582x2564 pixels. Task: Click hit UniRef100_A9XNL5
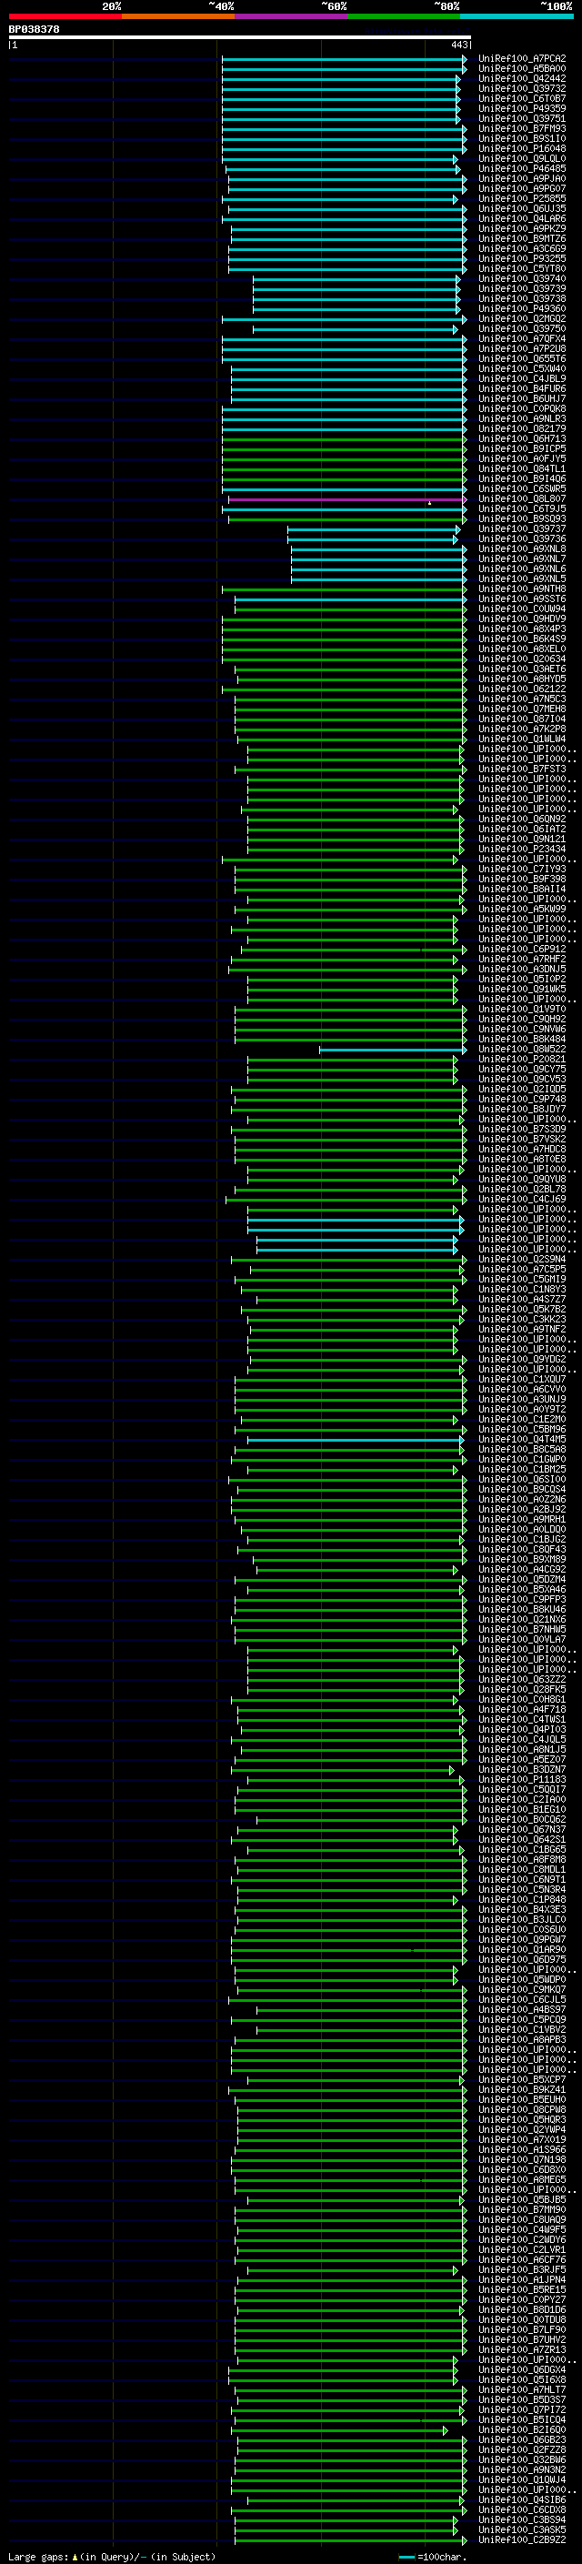[x=522, y=579]
